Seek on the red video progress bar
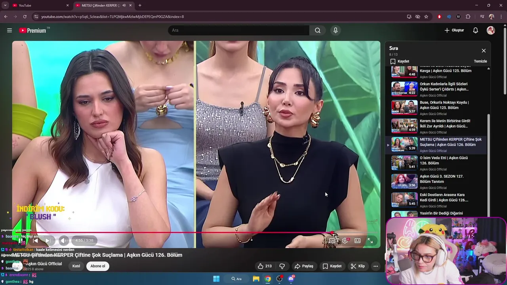This screenshot has width=507, height=285. click(x=196, y=233)
